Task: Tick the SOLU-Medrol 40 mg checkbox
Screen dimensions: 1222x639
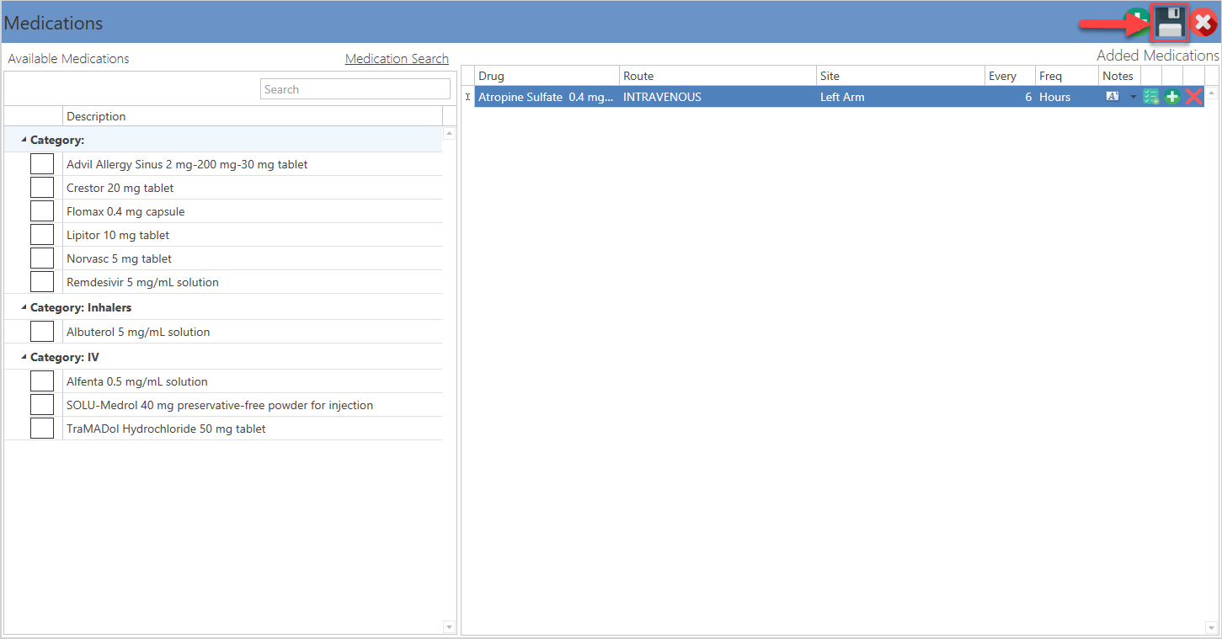Action: click(42, 405)
